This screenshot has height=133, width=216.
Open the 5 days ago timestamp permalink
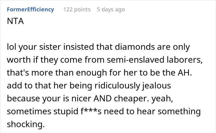(111, 10)
